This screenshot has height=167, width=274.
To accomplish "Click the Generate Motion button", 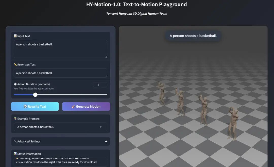I will (86, 106).
